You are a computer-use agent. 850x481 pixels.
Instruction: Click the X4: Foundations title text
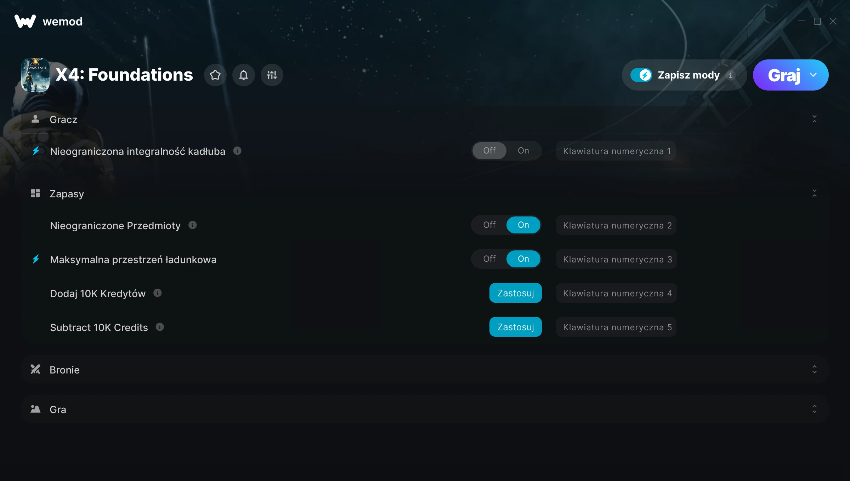click(x=124, y=75)
